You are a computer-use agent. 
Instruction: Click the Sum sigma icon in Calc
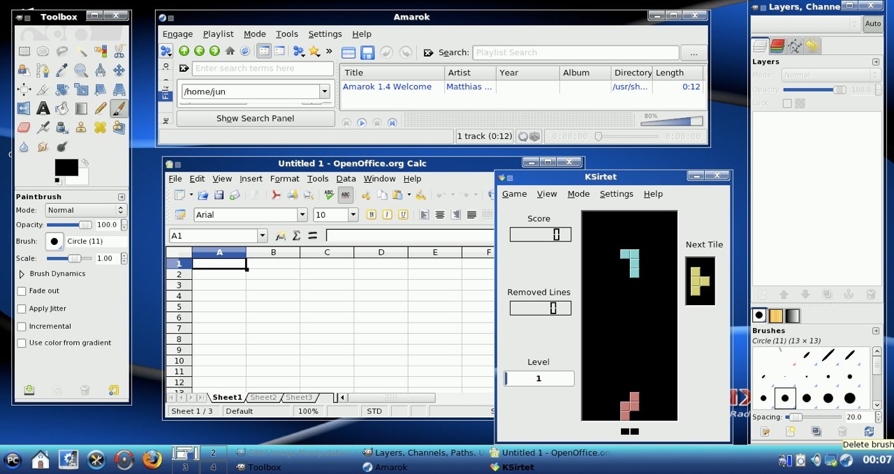click(x=296, y=236)
